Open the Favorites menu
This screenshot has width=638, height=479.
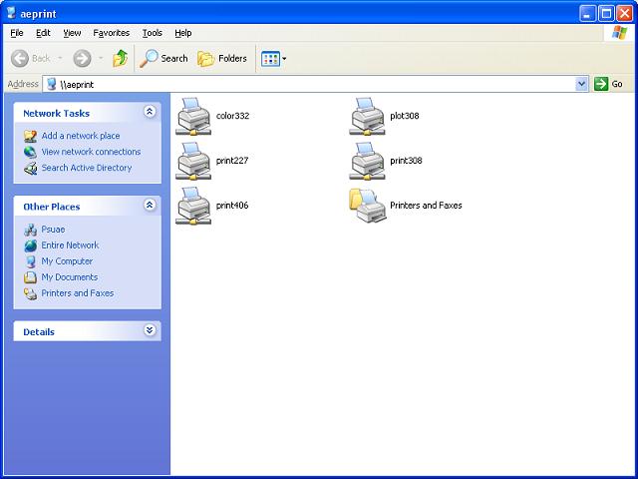[x=111, y=33]
